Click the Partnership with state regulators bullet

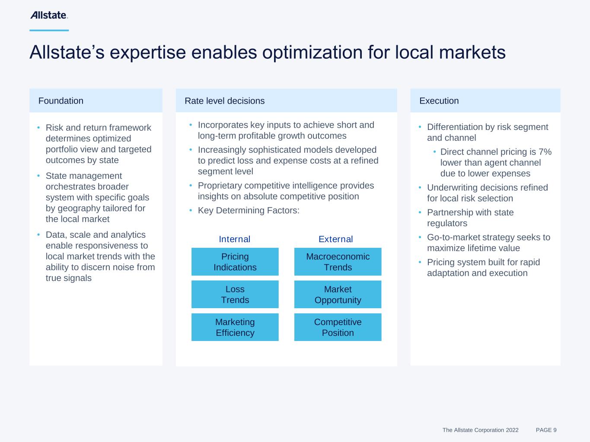coord(470,218)
